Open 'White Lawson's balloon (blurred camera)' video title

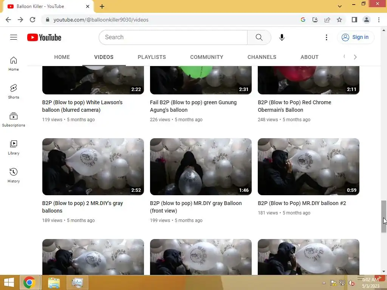tap(82, 106)
